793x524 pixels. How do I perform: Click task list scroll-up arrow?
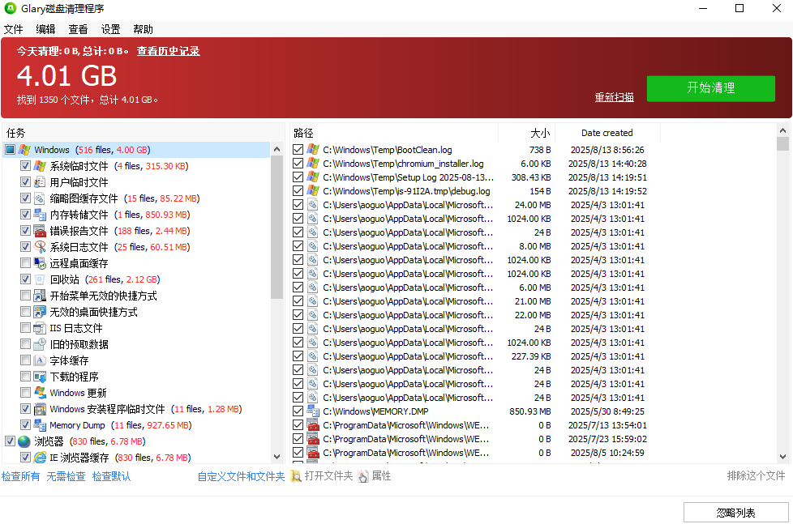click(x=276, y=150)
